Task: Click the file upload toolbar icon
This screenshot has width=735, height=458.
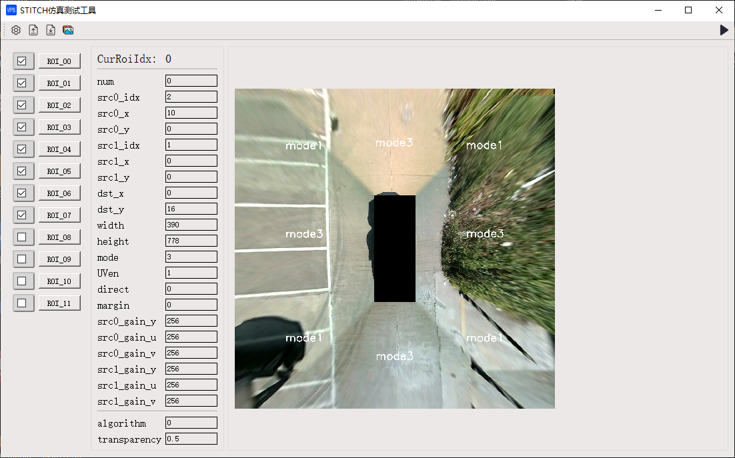Action: pos(33,30)
